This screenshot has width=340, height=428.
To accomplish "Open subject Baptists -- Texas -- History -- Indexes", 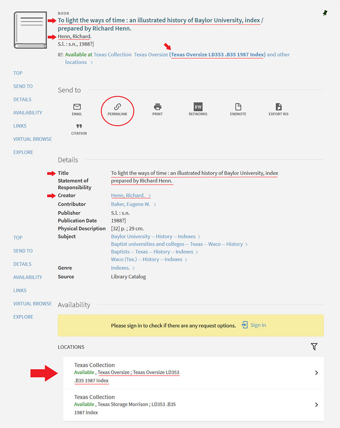I will click(x=152, y=252).
